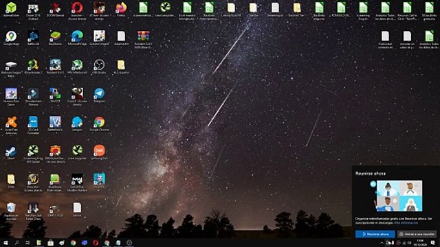
Task: Launch the World of Warcraft desktop shortcut
Action: (x=33, y=183)
